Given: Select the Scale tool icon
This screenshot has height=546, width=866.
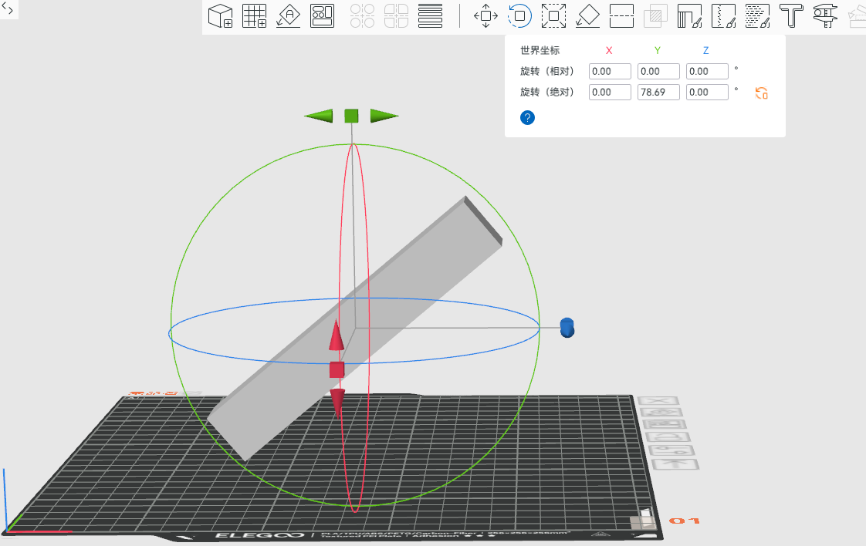Looking at the screenshot, I should [x=553, y=15].
